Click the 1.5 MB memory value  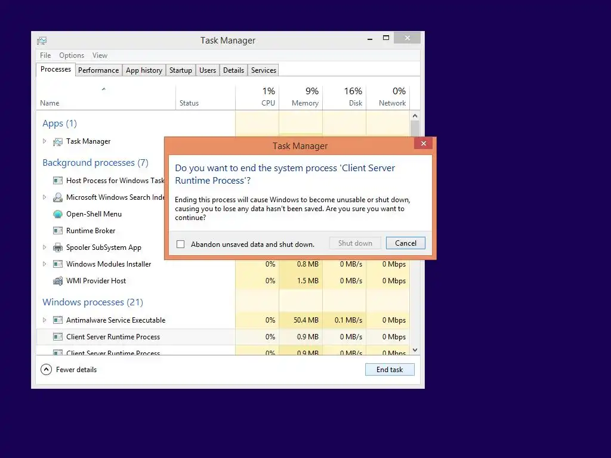[x=308, y=281]
